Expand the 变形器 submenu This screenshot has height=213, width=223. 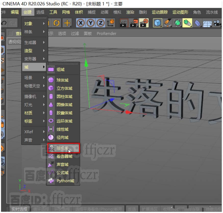pyautogui.click(x=34, y=59)
